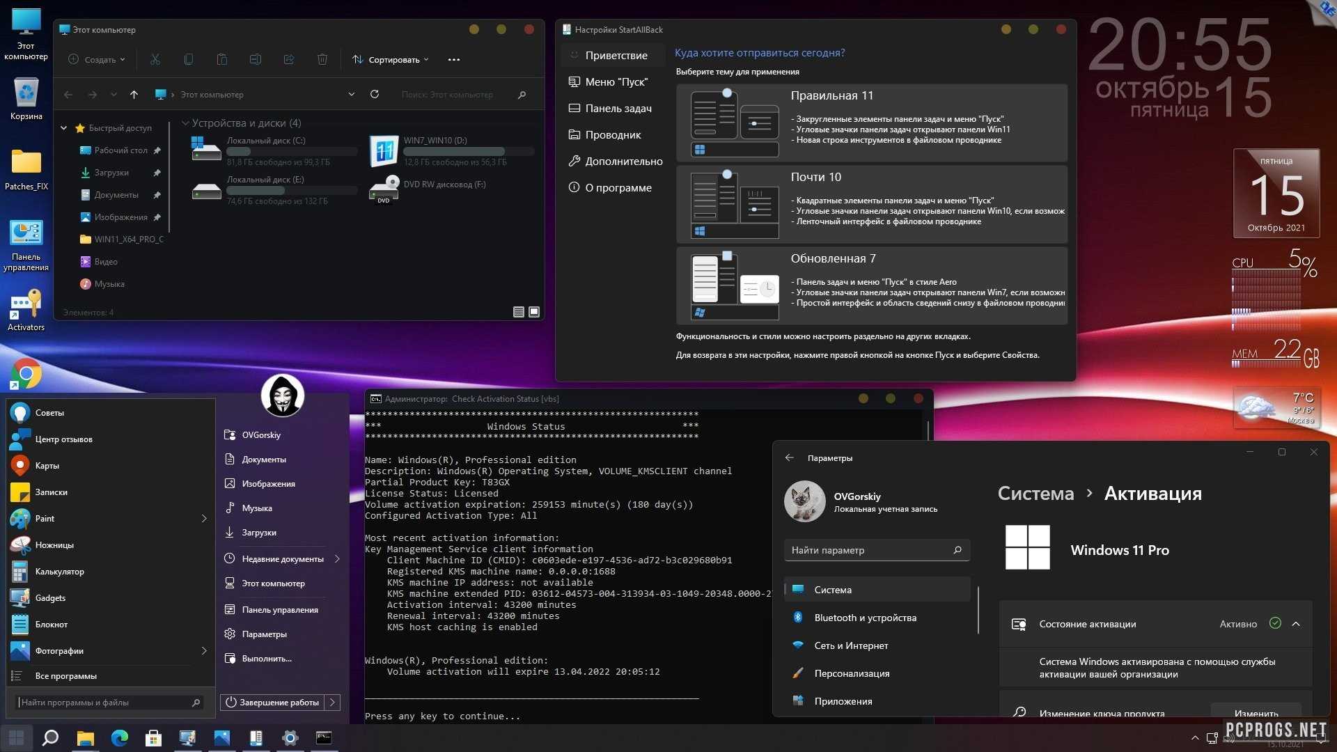The image size is (1337, 752).
Task: Open Settings gear on taskbar
Action: [290, 738]
